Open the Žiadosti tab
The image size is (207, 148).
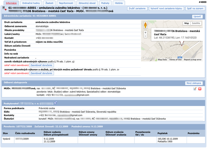click(x=49, y=3)
